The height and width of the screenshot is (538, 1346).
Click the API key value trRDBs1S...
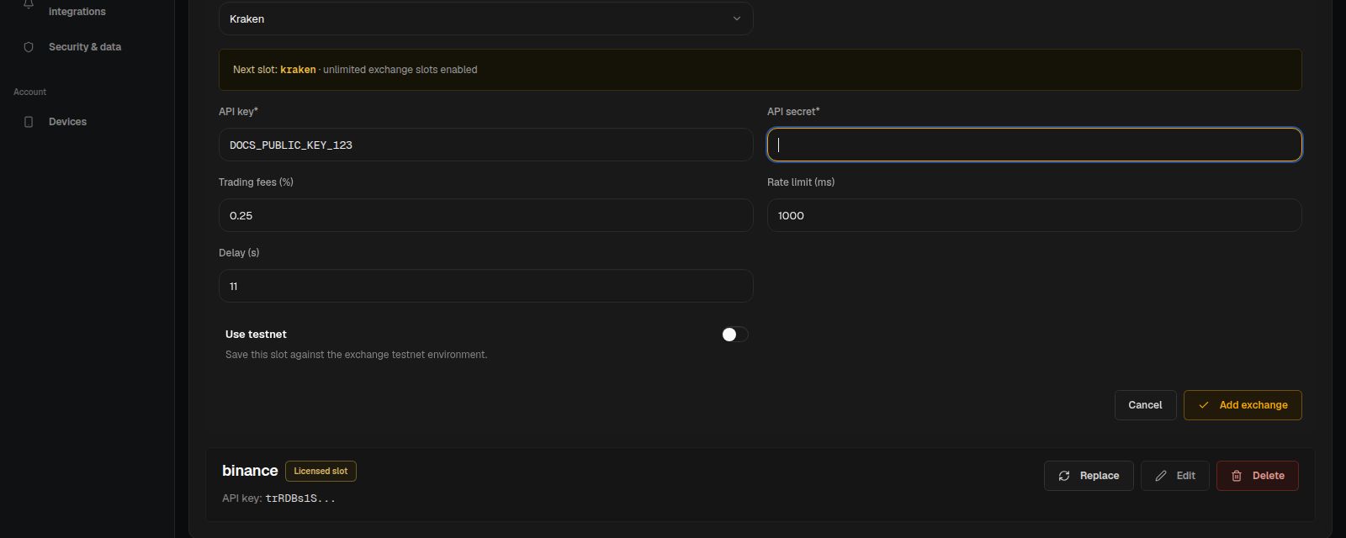point(300,498)
